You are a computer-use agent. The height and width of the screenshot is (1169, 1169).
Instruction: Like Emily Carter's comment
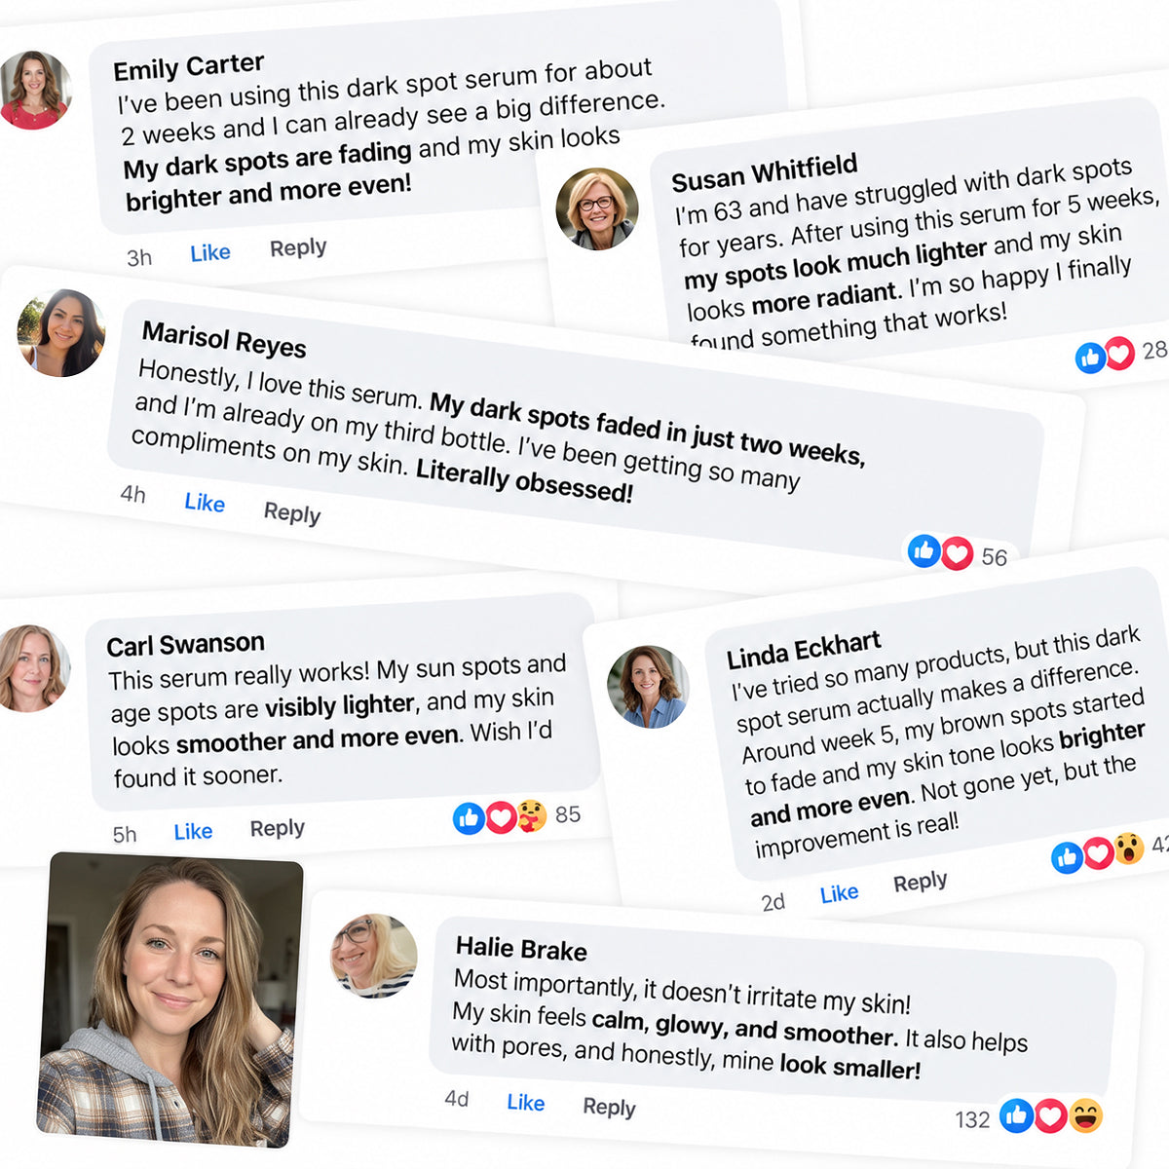tap(210, 253)
